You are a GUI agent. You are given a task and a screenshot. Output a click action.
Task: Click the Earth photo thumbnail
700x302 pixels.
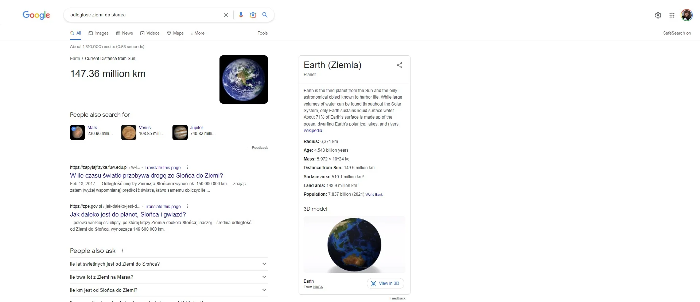coord(244,79)
